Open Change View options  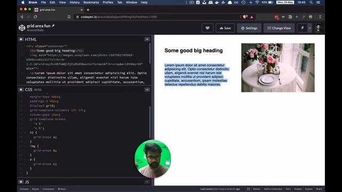tap(279, 28)
